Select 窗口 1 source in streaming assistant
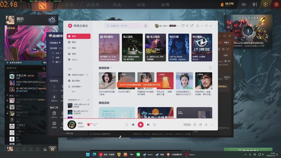 57,62
